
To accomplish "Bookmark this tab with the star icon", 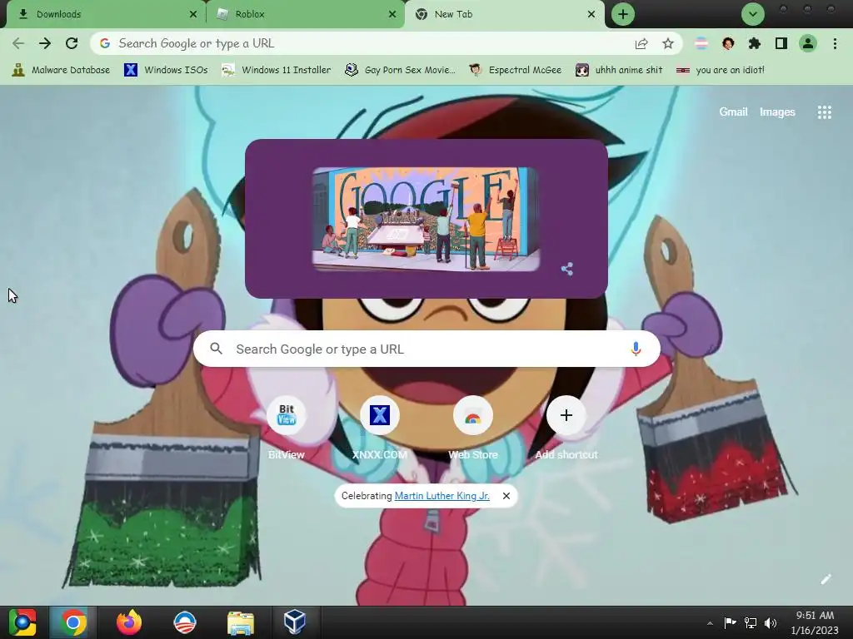I will [x=668, y=43].
